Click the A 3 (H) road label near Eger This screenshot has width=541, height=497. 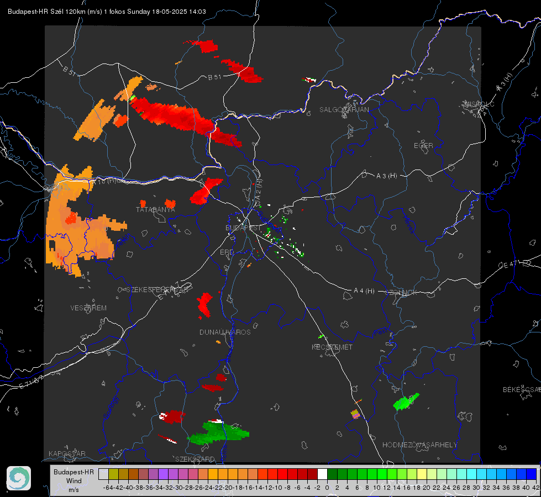(386, 176)
